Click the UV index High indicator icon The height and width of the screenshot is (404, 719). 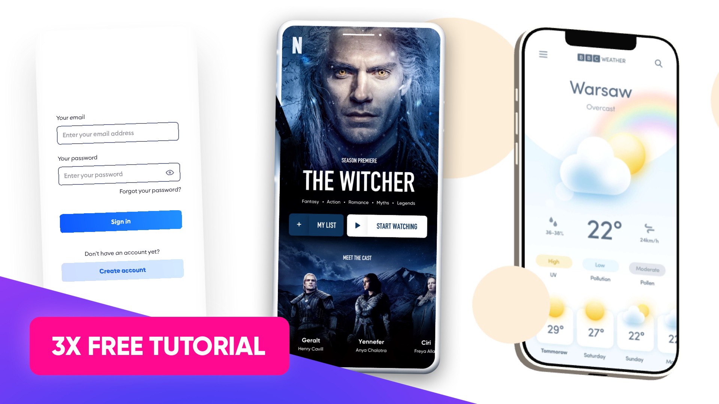tap(553, 261)
